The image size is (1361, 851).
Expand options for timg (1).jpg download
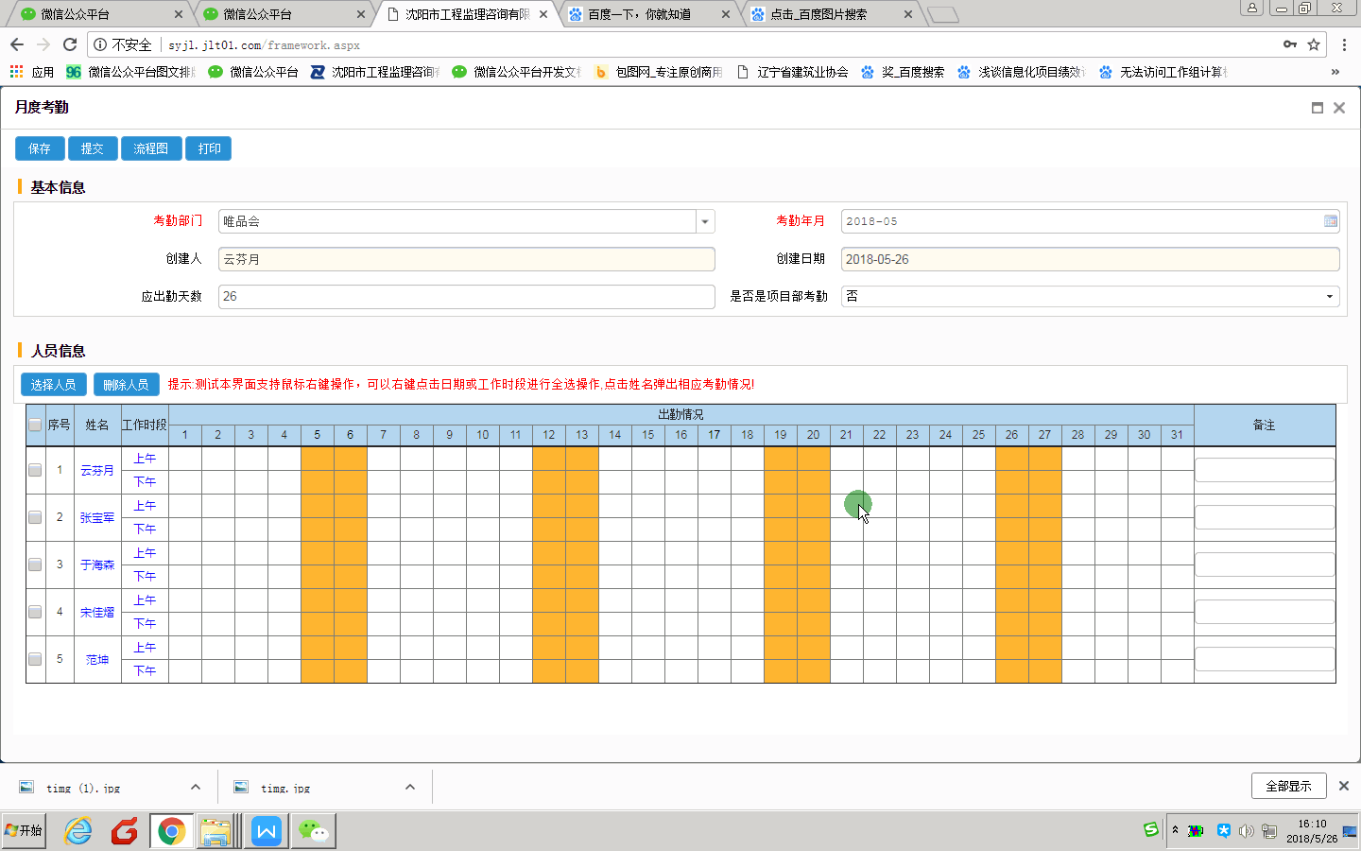pos(196,787)
